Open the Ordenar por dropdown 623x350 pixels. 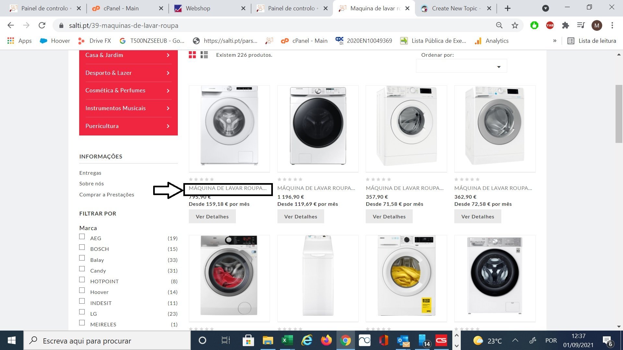click(x=461, y=66)
